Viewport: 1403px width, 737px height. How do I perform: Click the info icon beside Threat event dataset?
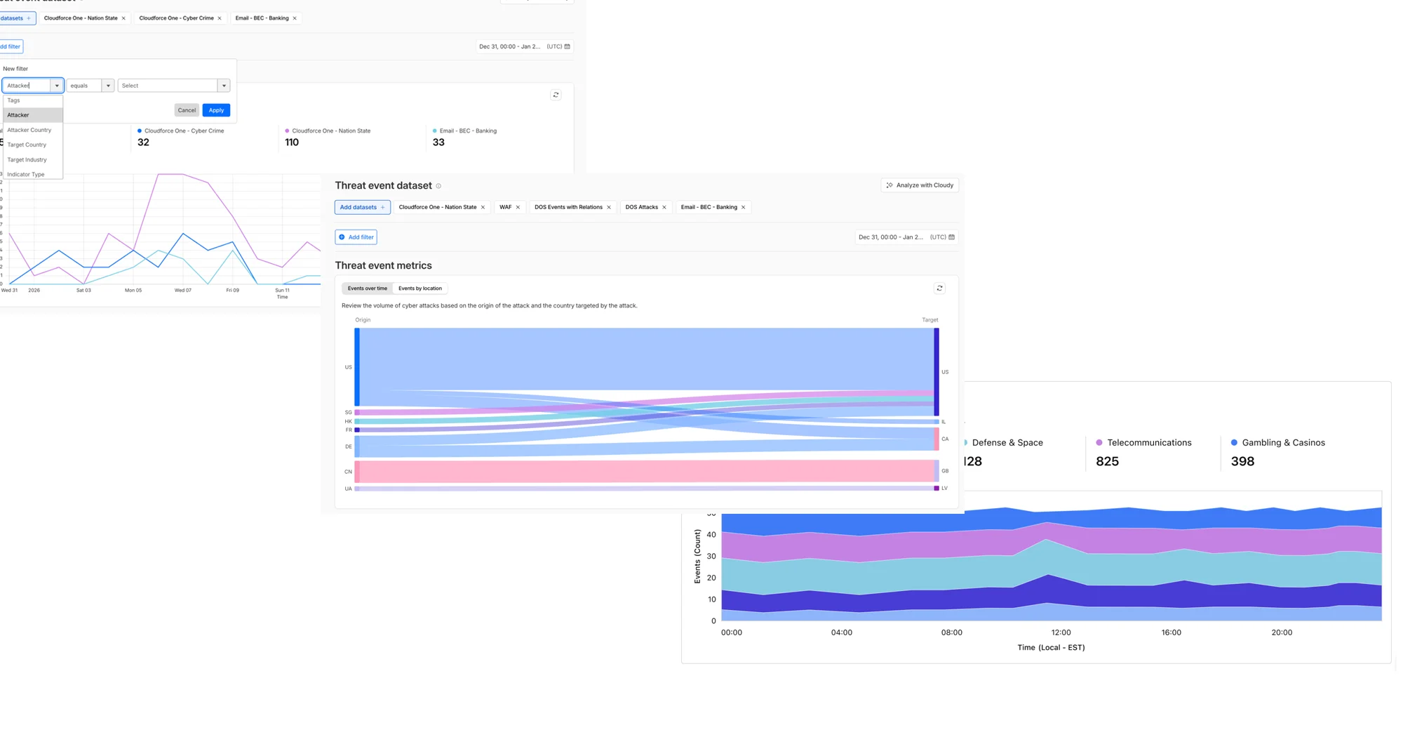pos(438,185)
